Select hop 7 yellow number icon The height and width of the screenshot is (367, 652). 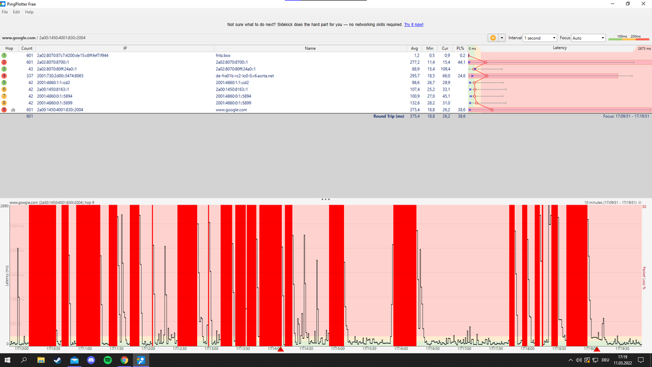[4, 96]
